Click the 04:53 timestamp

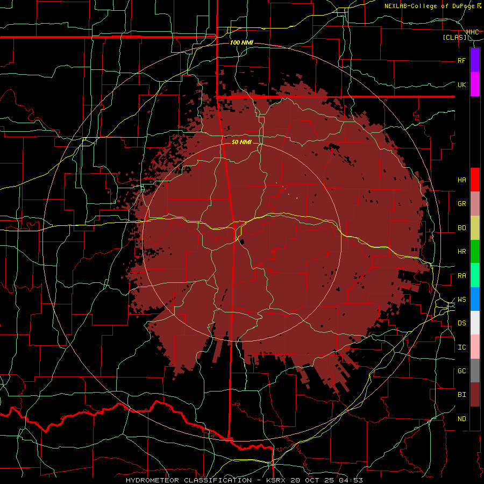(351, 480)
